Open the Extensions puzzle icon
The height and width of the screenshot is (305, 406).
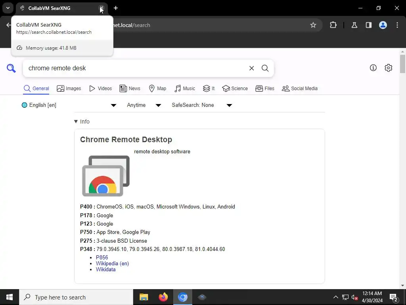coord(333,25)
